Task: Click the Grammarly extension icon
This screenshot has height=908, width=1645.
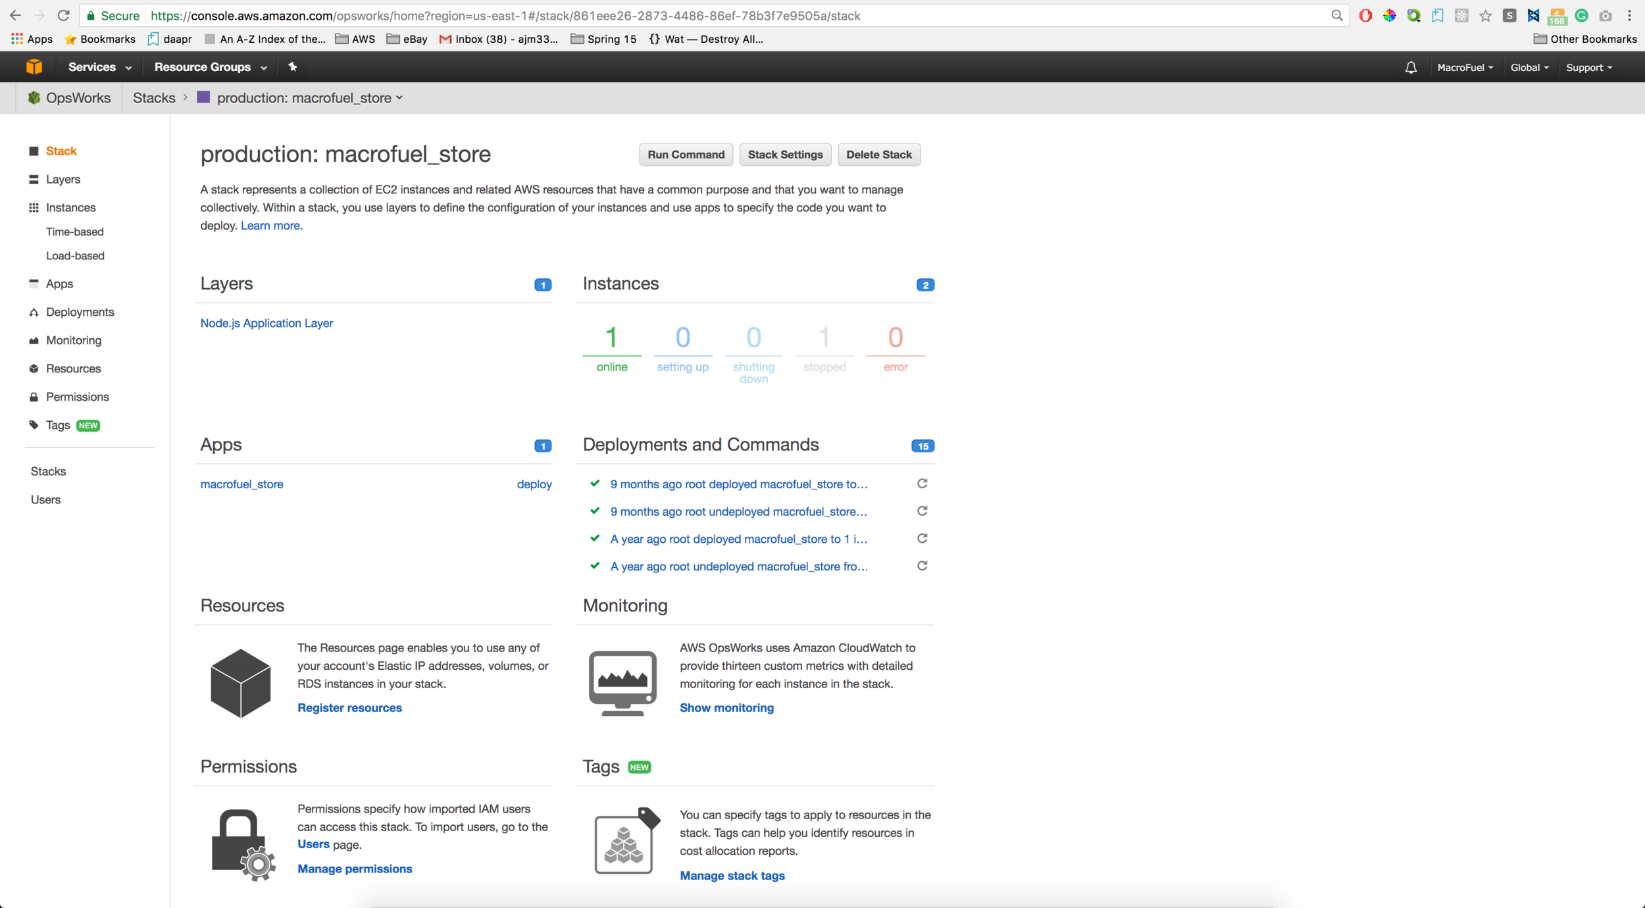Action: pos(1581,16)
